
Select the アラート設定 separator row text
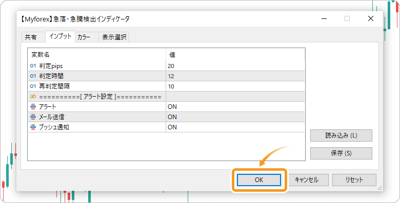pyautogui.click(x=100, y=97)
